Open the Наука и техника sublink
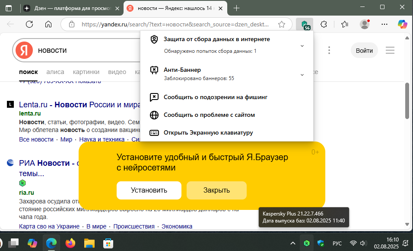The image size is (413, 251). pos(102,139)
